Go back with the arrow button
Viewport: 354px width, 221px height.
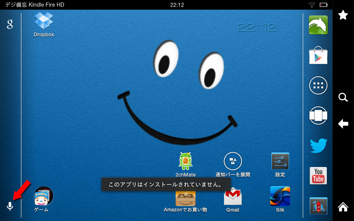343,124
